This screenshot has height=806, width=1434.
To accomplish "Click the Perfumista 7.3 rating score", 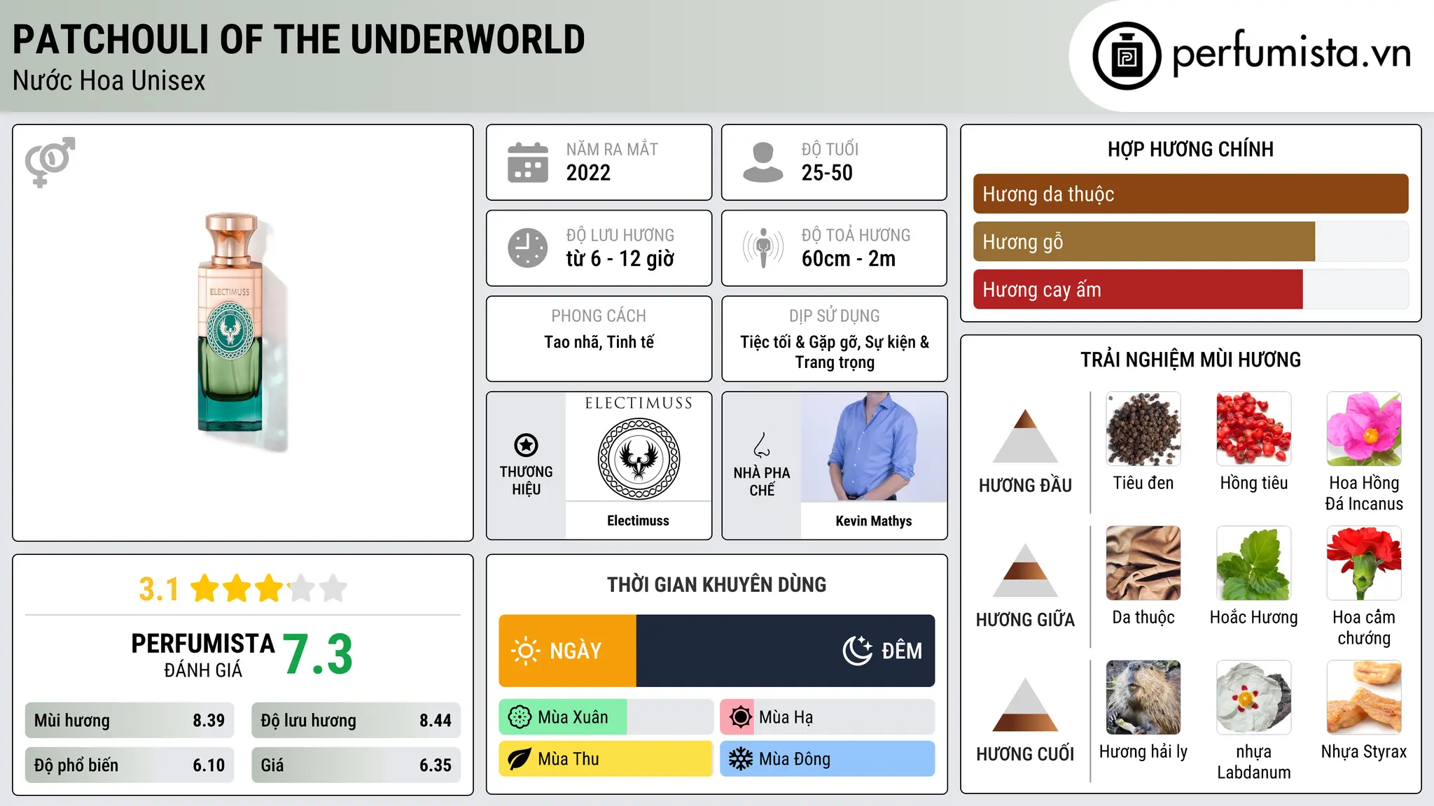I will point(318,654).
